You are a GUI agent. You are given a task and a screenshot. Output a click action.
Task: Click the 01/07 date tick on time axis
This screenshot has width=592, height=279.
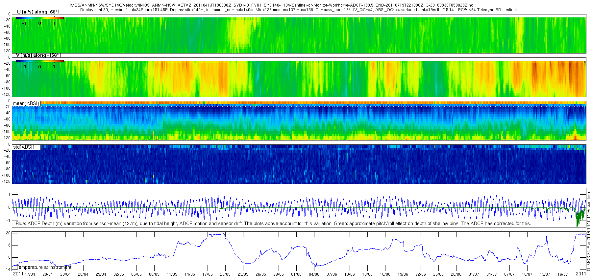pyautogui.click(x=474, y=274)
